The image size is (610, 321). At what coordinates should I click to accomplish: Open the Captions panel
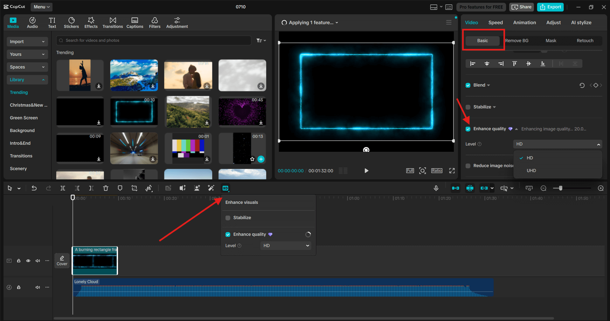click(135, 23)
